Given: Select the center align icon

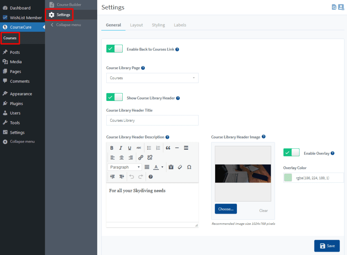Looking at the screenshot, I should click(x=122, y=157).
